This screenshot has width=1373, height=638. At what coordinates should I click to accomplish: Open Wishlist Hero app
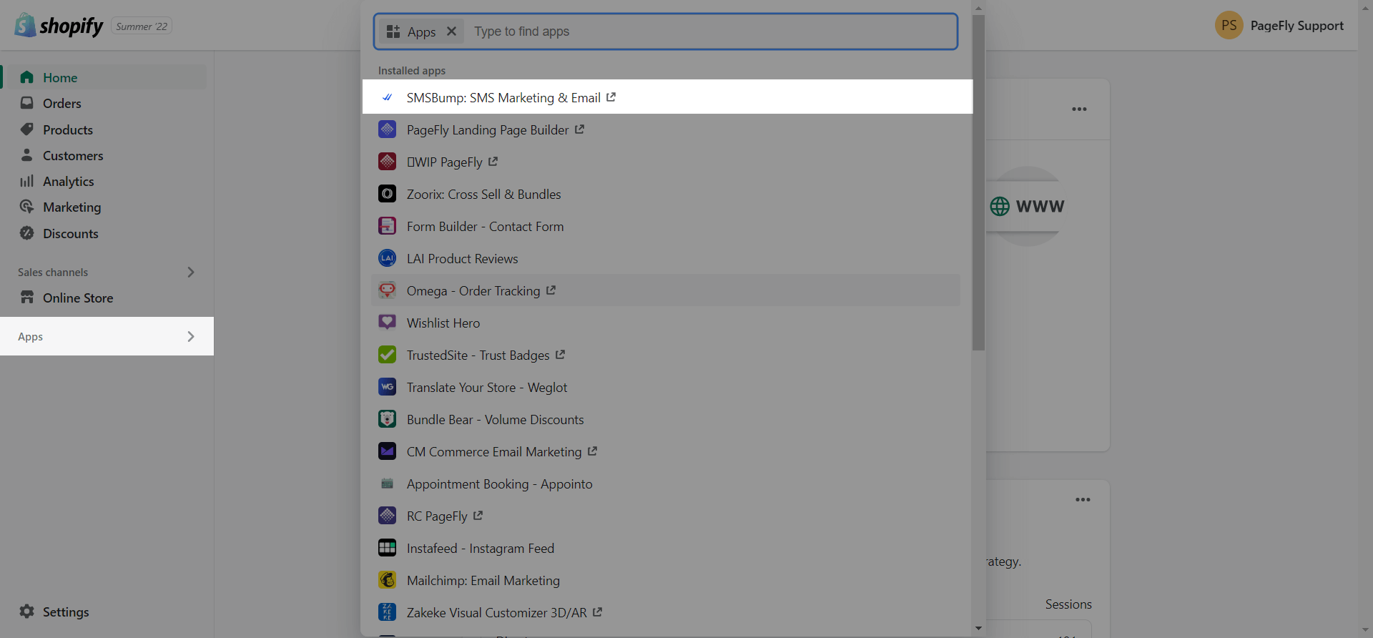click(x=665, y=323)
